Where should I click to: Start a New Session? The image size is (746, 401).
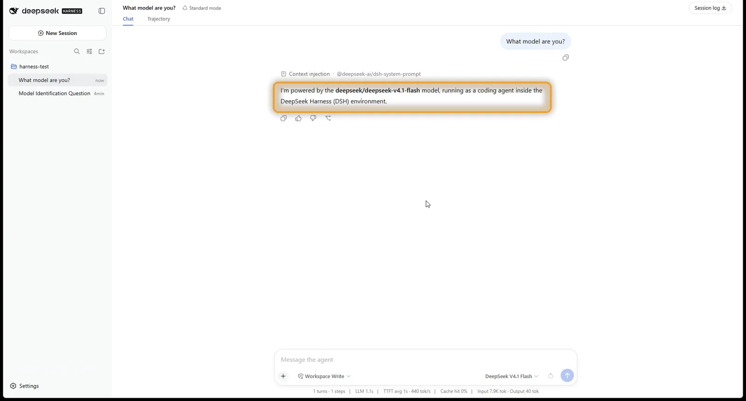click(x=57, y=33)
